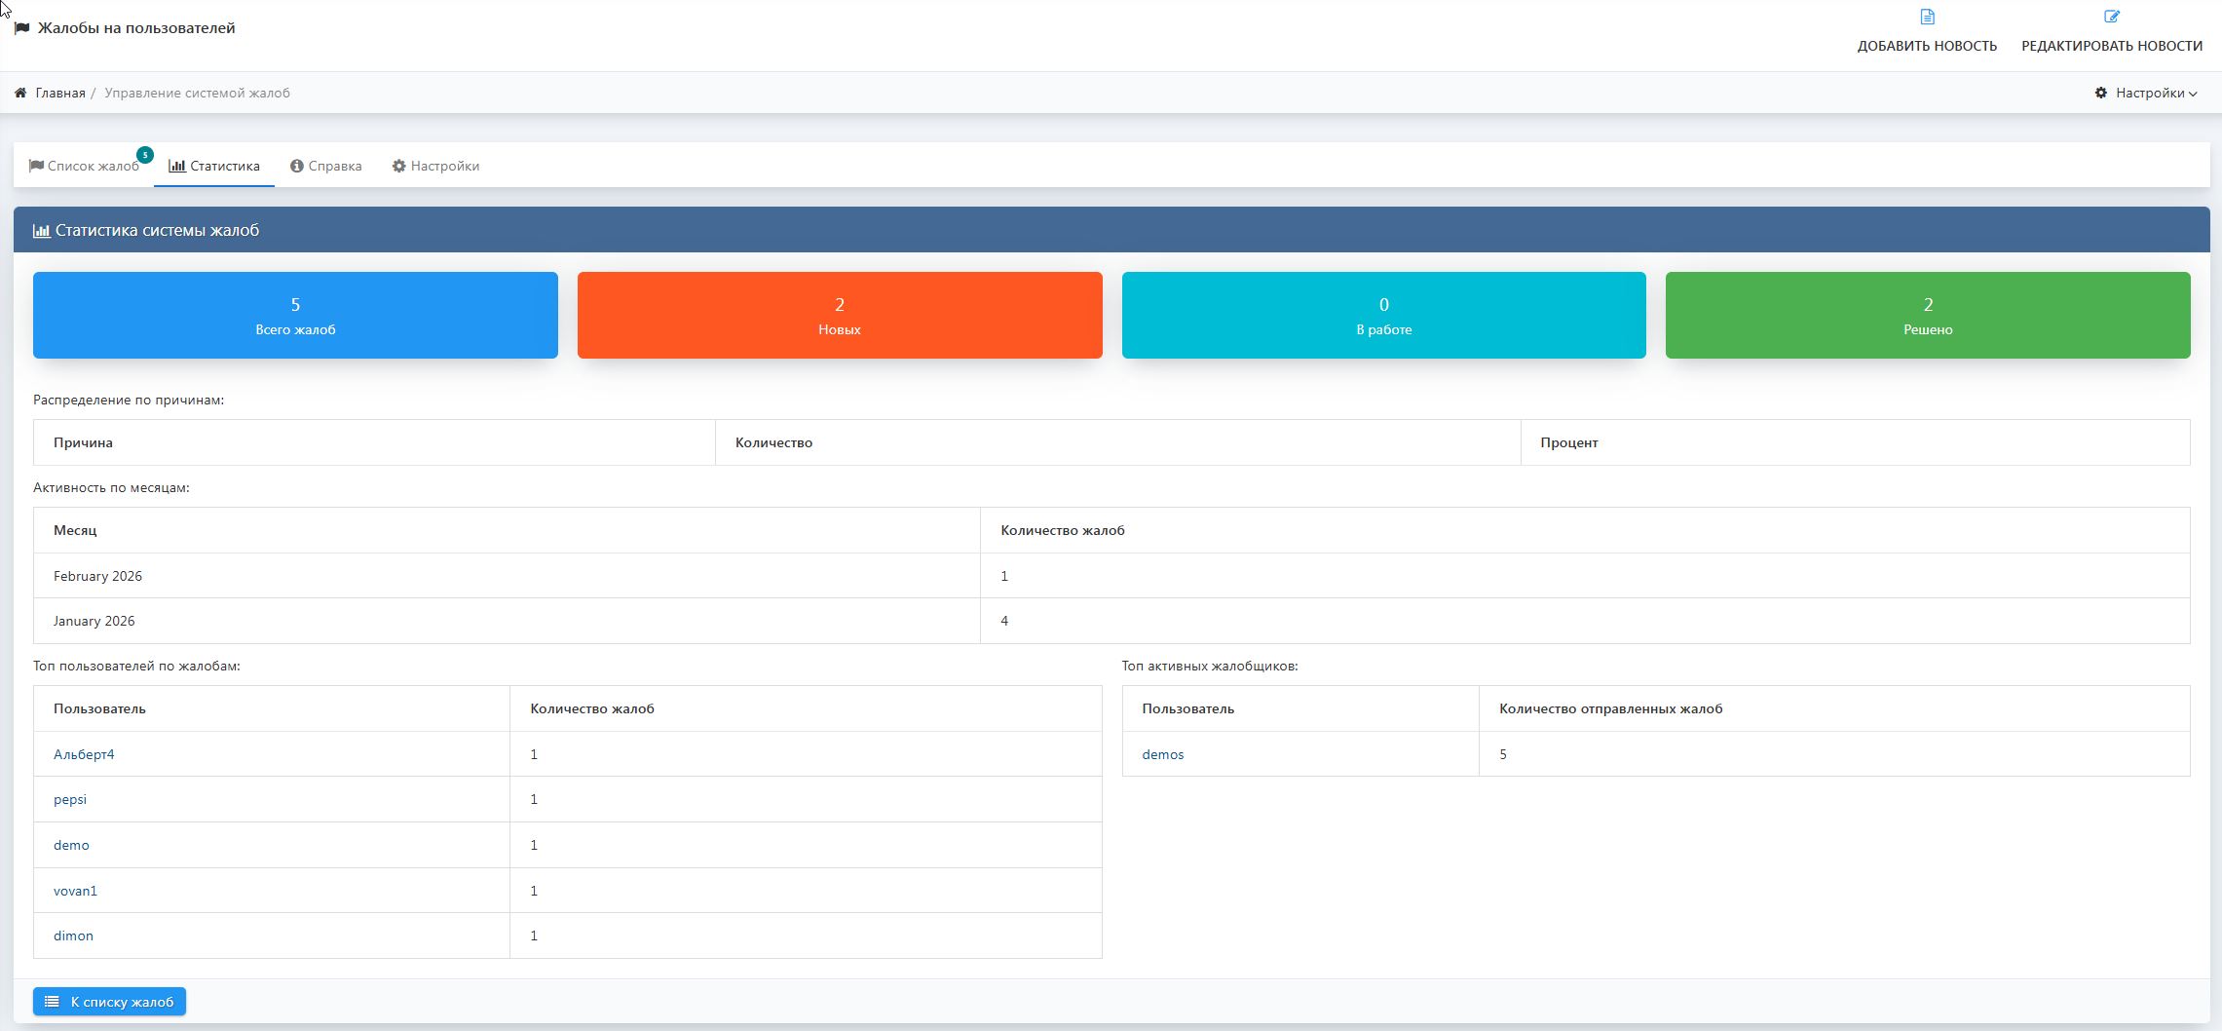This screenshot has width=2222, height=1031.
Task: Click the flag icon in page title
Action: (x=22, y=28)
